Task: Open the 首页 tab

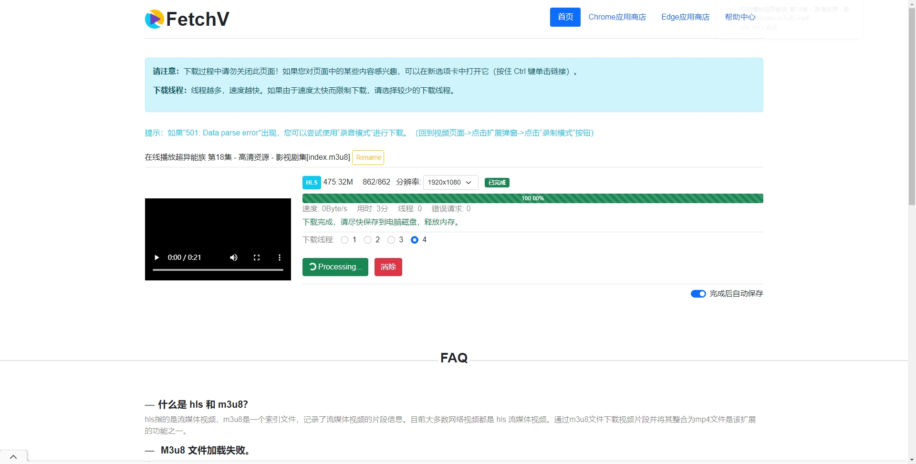Action: point(565,17)
